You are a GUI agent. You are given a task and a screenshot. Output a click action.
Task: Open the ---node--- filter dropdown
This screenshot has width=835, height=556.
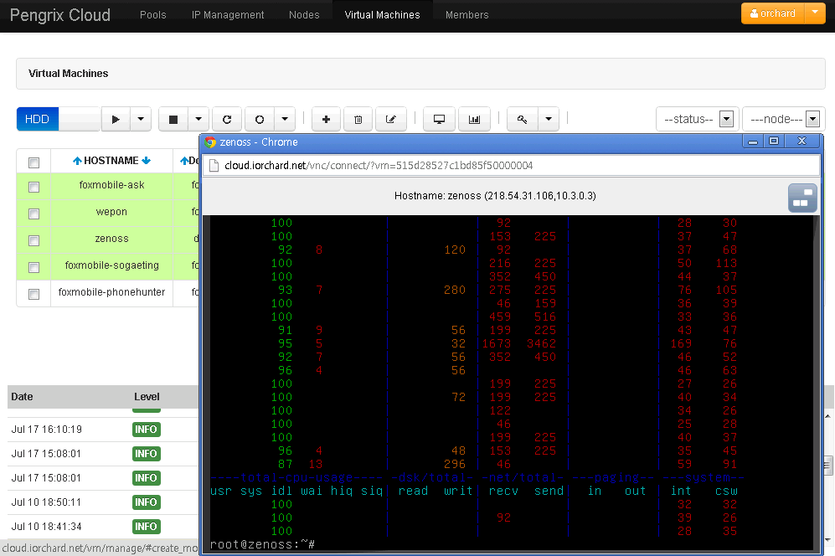pyautogui.click(x=784, y=119)
